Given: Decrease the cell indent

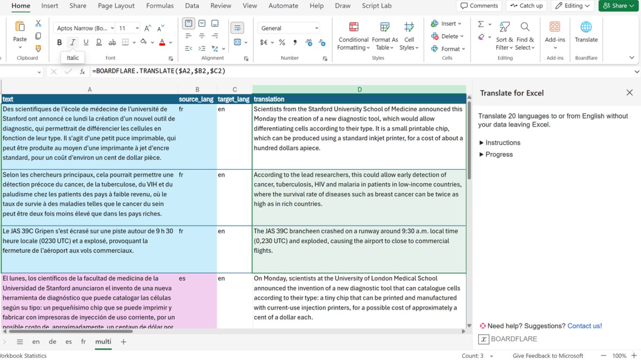Looking at the screenshot, I should 189,48.
